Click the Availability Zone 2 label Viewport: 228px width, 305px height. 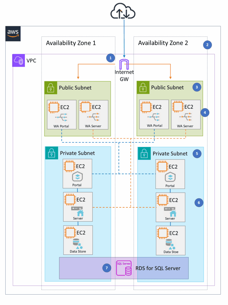(x=163, y=43)
